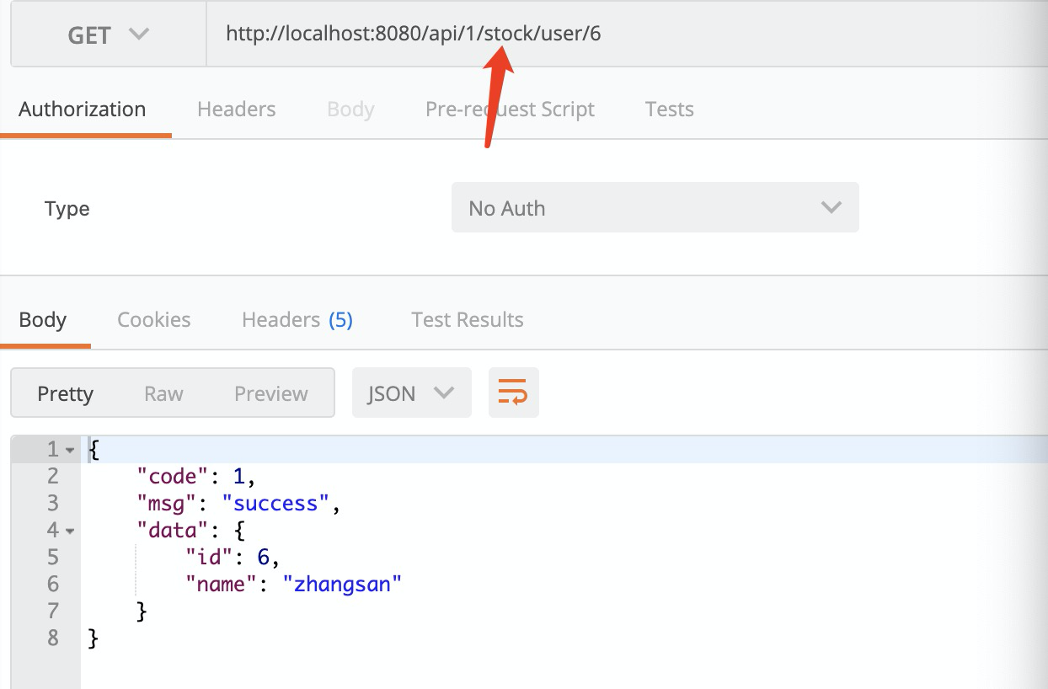Screen dimensions: 1048x689
Task: Click the "zhangsan" value in response
Action: pyautogui.click(x=342, y=584)
